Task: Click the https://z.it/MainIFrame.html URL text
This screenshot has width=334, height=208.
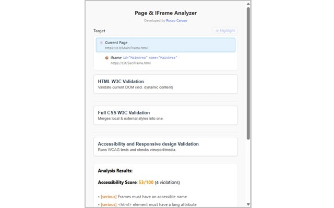Action: click(126, 48)
